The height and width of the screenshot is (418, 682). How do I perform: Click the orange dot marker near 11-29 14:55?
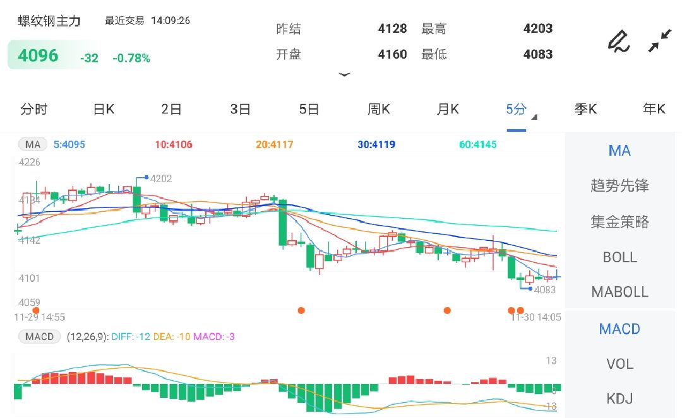36,310
